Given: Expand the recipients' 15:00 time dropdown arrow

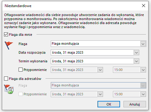Looking at the screenshot, I should [x=143, y=94].
